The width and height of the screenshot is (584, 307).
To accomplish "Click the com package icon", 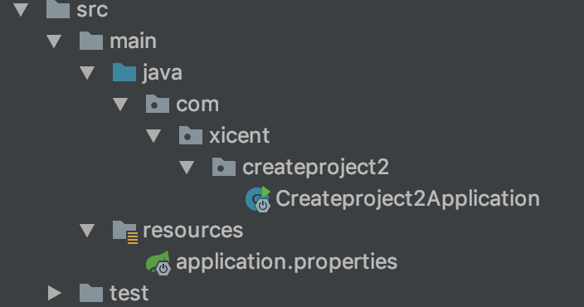I will point(158,104).
